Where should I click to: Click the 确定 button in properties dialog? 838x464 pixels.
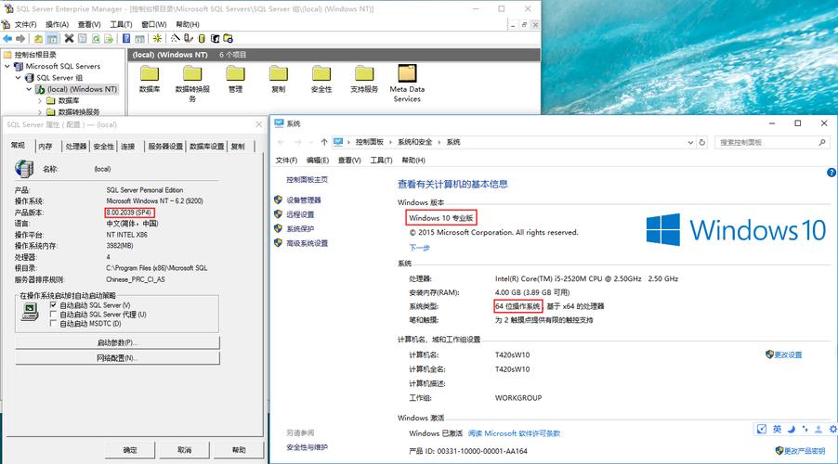click(x=130, y=450)
